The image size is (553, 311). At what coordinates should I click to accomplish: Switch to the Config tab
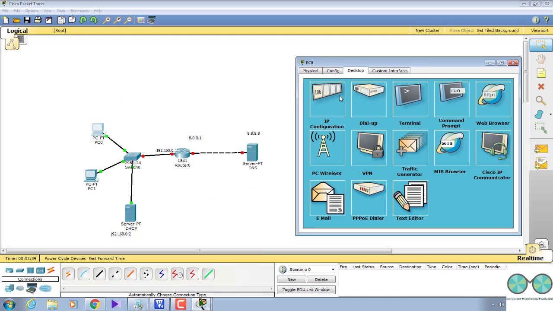(x=333, y=71)
